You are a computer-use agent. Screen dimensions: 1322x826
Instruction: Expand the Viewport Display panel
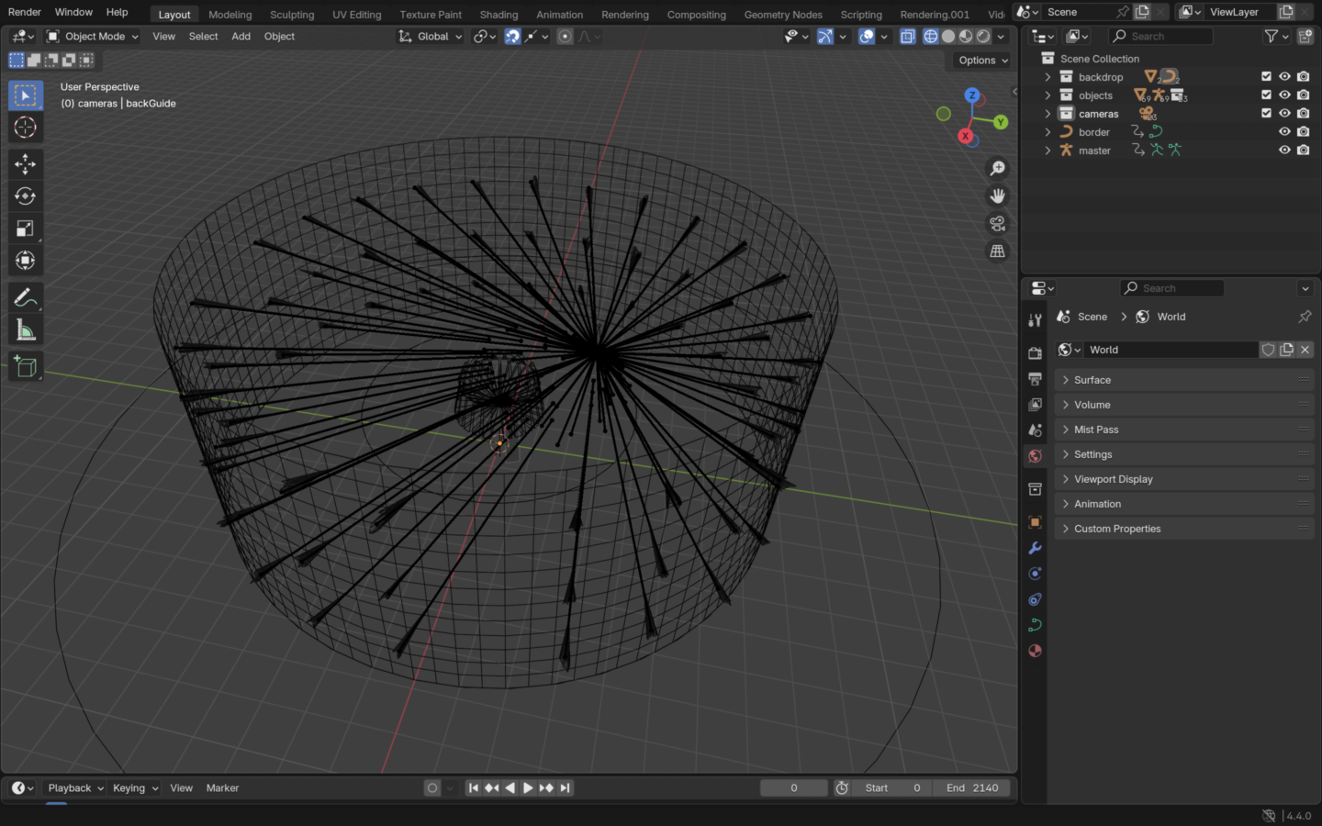click(x=1183, y=479)
